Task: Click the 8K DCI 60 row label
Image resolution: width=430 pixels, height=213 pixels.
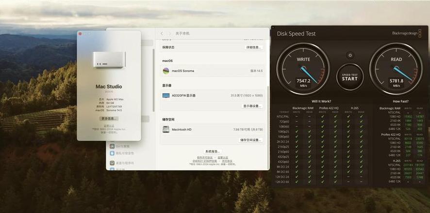Action: [283, 172]
